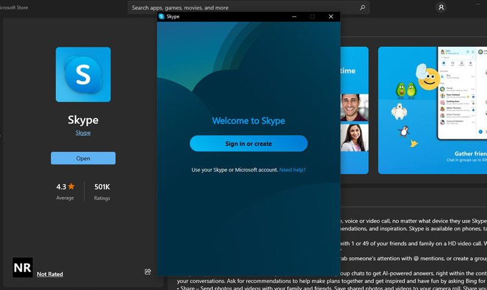Open the Not Rated link
The width and height of the screenshot is (487, 290).
(x=50, y=274)
